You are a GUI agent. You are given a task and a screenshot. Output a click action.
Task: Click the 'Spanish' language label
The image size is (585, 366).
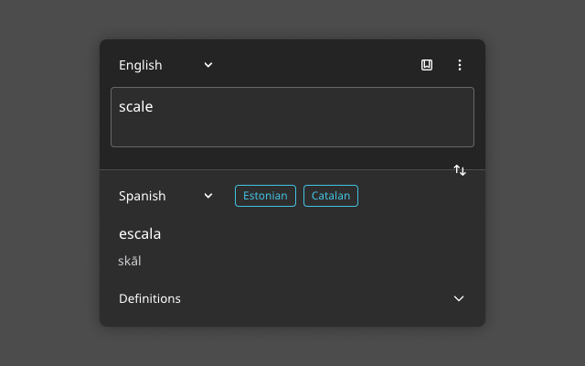[143, 196]
